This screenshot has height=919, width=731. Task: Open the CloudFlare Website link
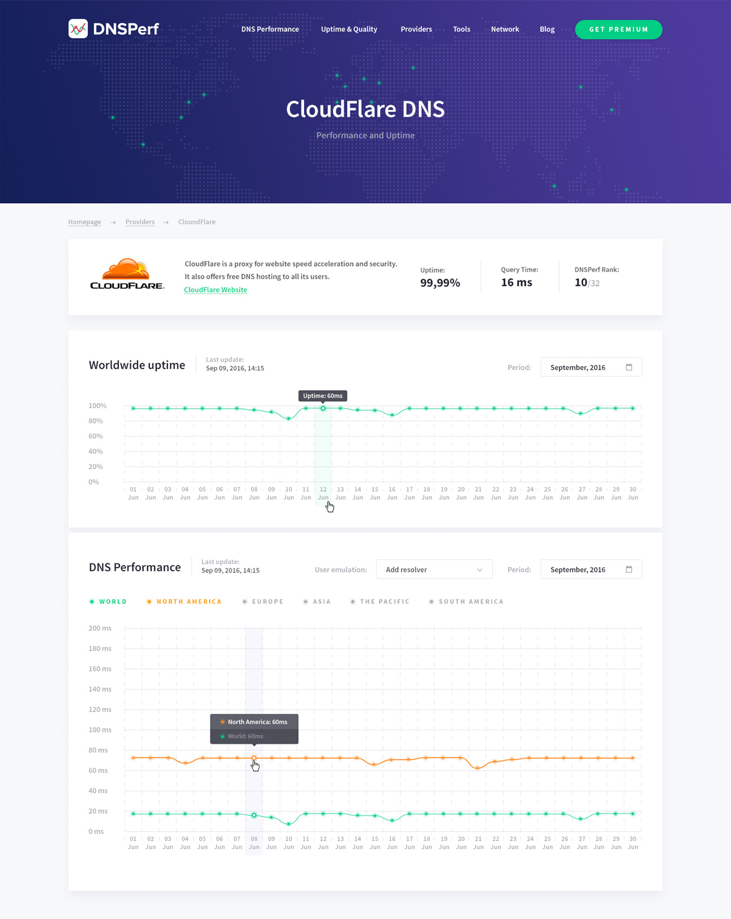click(x=215, y=290)
